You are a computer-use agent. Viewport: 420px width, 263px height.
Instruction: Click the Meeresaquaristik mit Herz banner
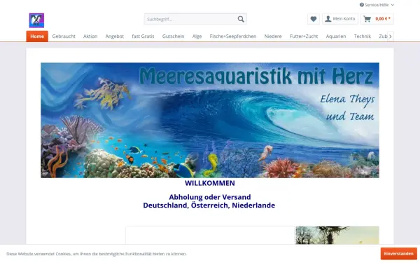(210, 120)
